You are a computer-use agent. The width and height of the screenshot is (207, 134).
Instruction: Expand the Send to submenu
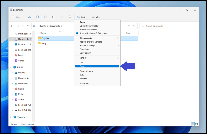pos(97,58)
